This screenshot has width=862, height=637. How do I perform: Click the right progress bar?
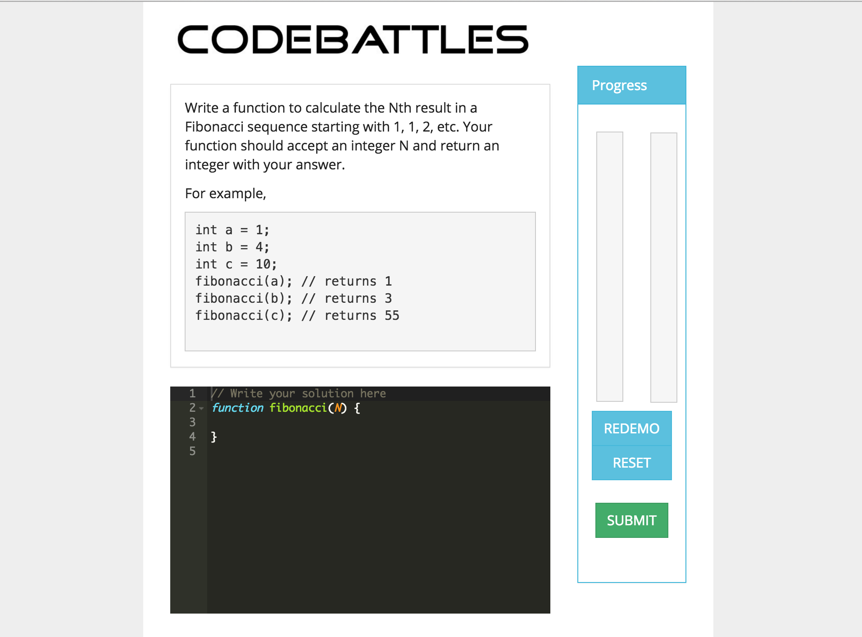(x=663, y=267)
